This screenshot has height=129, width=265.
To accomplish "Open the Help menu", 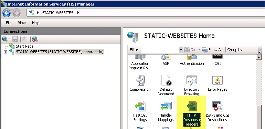I will (x=36, y=23).
